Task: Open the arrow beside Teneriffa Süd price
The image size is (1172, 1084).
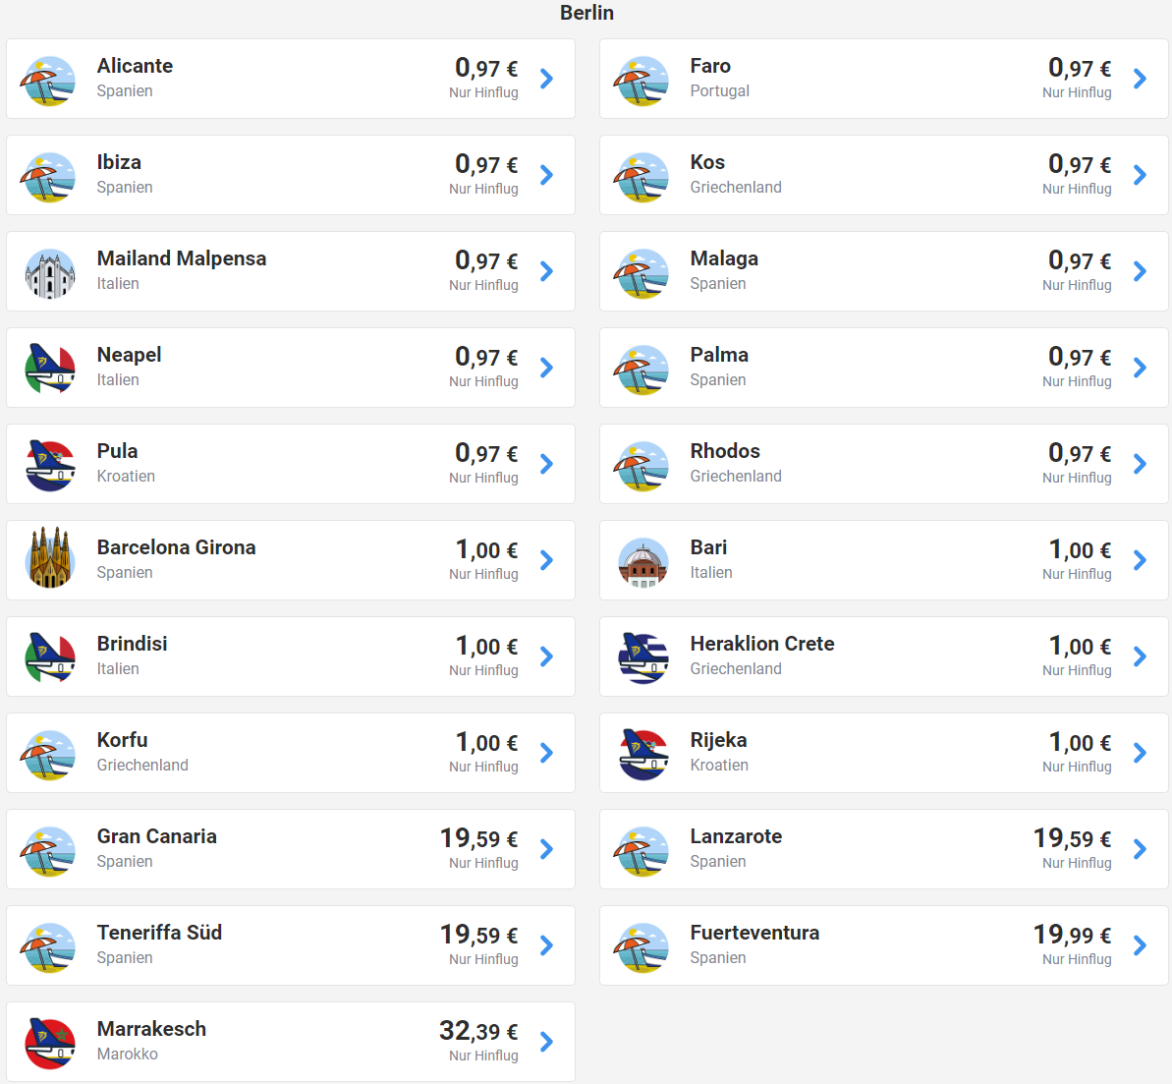Action: click(546, 945)
